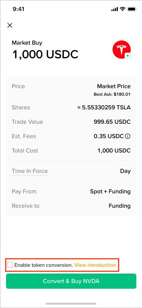Select the Spot + Funding pay source
This screenshot has width=142, height=308.
[x=110, y=191]
